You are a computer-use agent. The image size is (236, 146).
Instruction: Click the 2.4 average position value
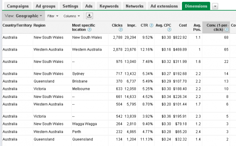click(198, 132)
